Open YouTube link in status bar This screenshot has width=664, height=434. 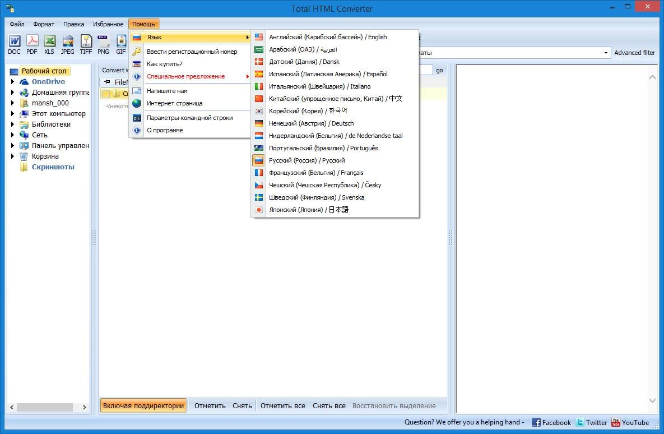pyautogui.click(x=630, y=423)
